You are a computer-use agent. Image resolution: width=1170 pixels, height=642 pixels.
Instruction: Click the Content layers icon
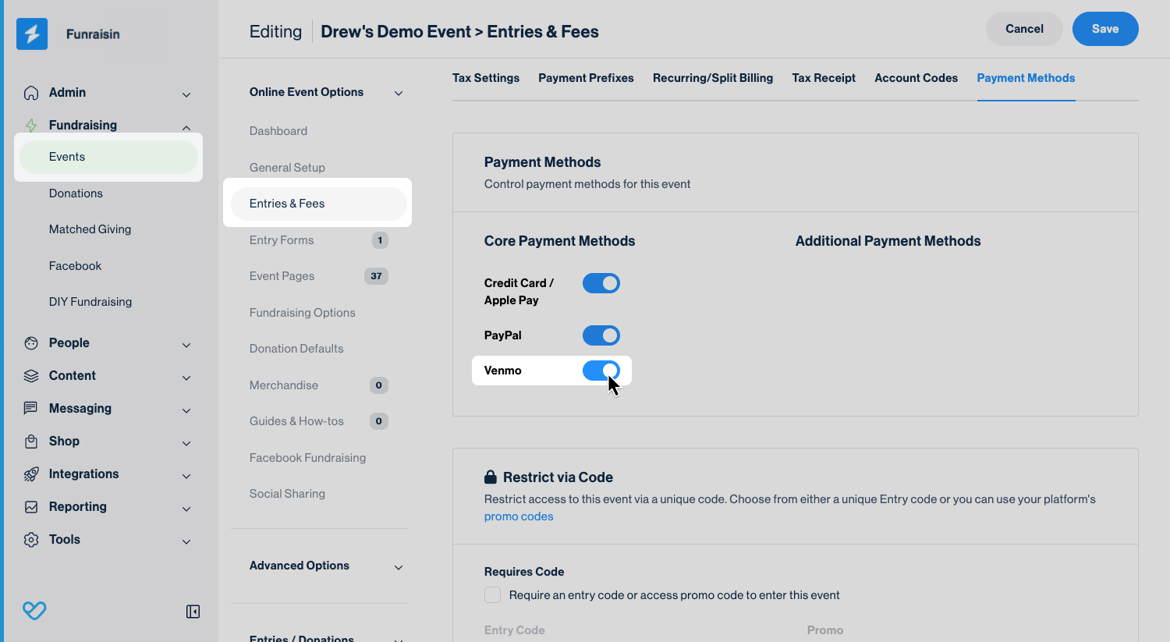[x=31, y=376]
